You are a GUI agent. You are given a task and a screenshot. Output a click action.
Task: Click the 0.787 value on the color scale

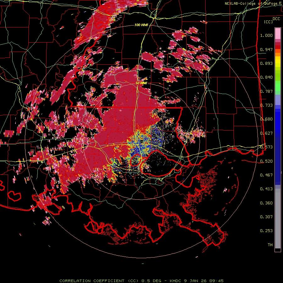click(x=266, y=91)
